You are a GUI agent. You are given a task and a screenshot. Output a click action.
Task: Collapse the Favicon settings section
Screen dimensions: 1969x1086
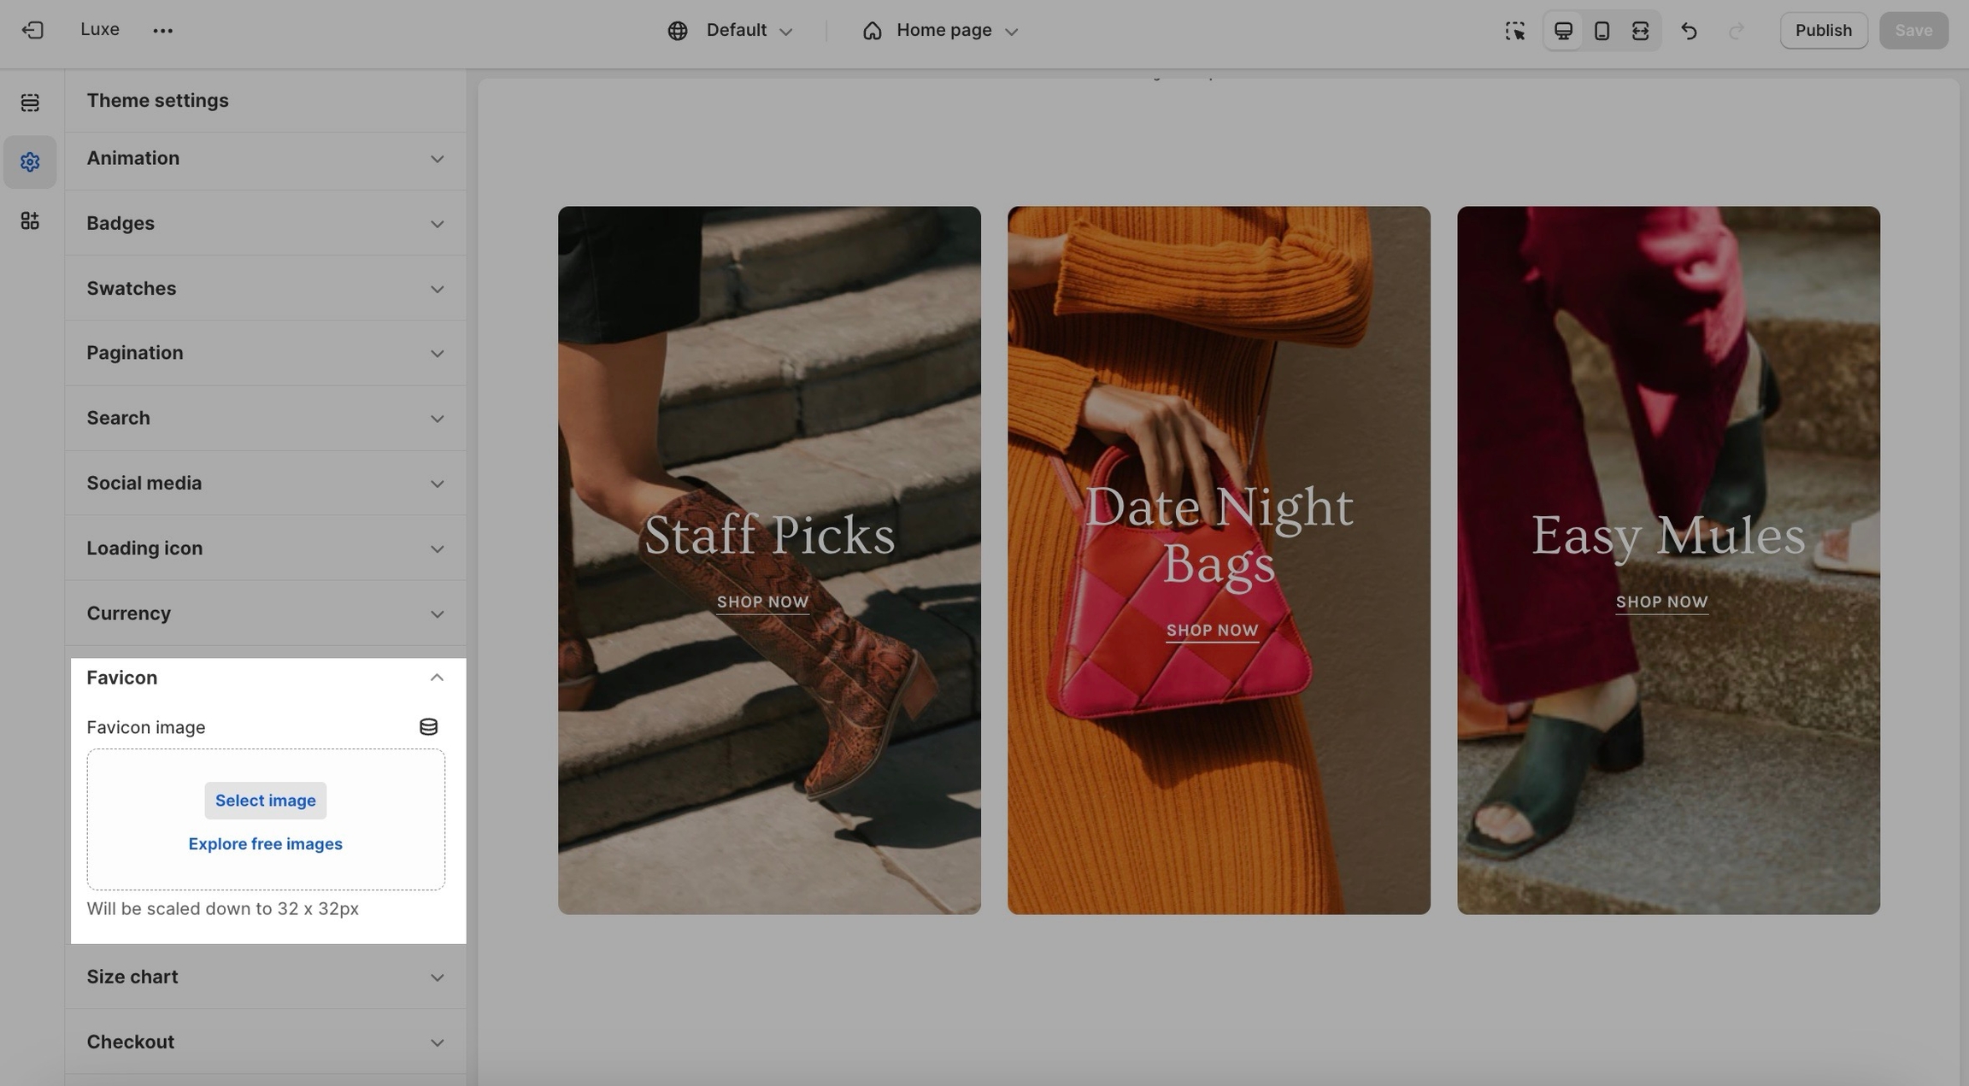pos(437,678)
